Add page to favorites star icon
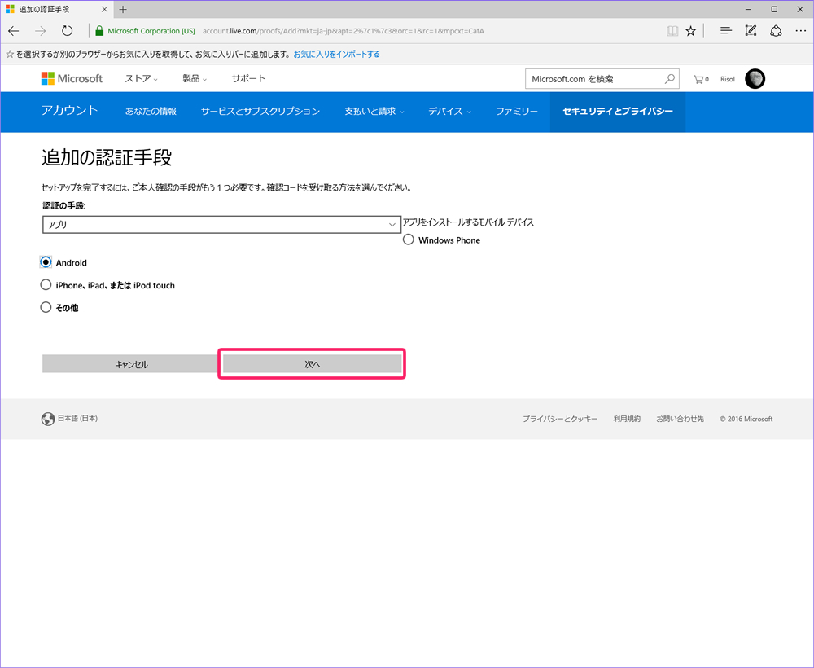Image resolution: width=814 pixels, height=668 pixels. (690, 31)
